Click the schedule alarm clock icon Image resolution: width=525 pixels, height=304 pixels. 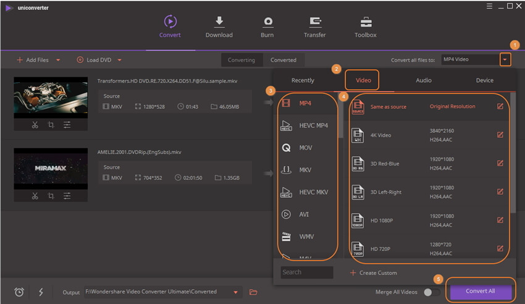click(x=19, y=292)
